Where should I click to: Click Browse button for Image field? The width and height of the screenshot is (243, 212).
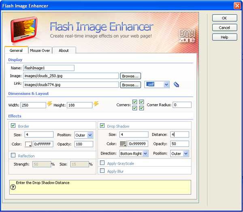coord(130,76)
